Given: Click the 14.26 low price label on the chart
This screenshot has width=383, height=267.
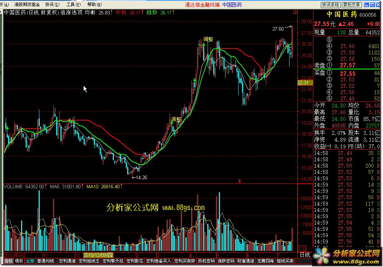Looking at the screenshot, I should [x=141, y=177].
